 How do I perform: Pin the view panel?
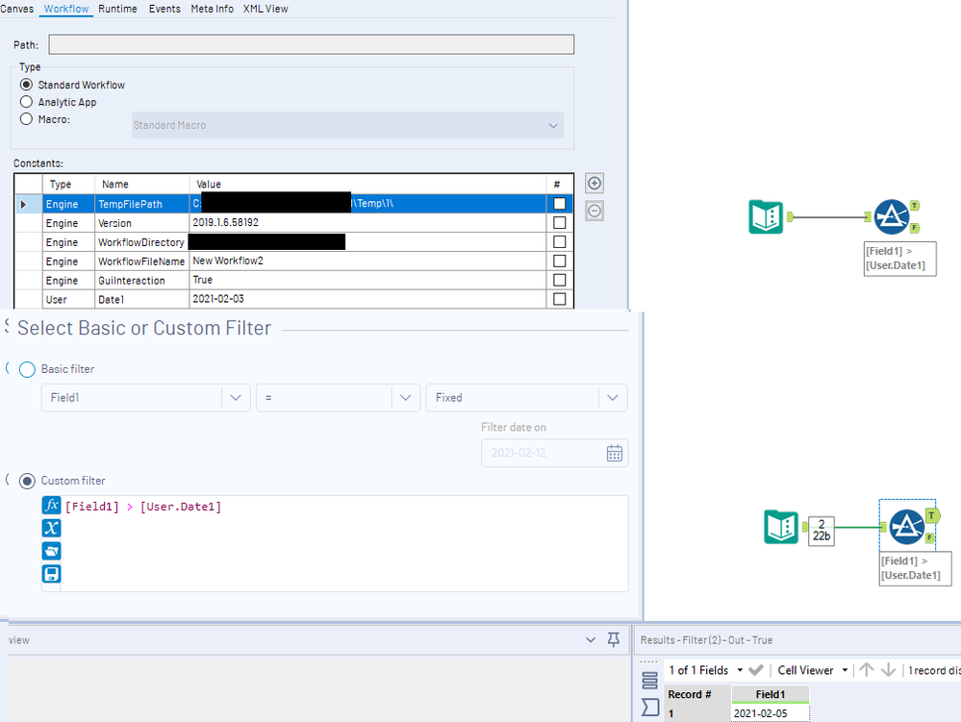[613, 639]
